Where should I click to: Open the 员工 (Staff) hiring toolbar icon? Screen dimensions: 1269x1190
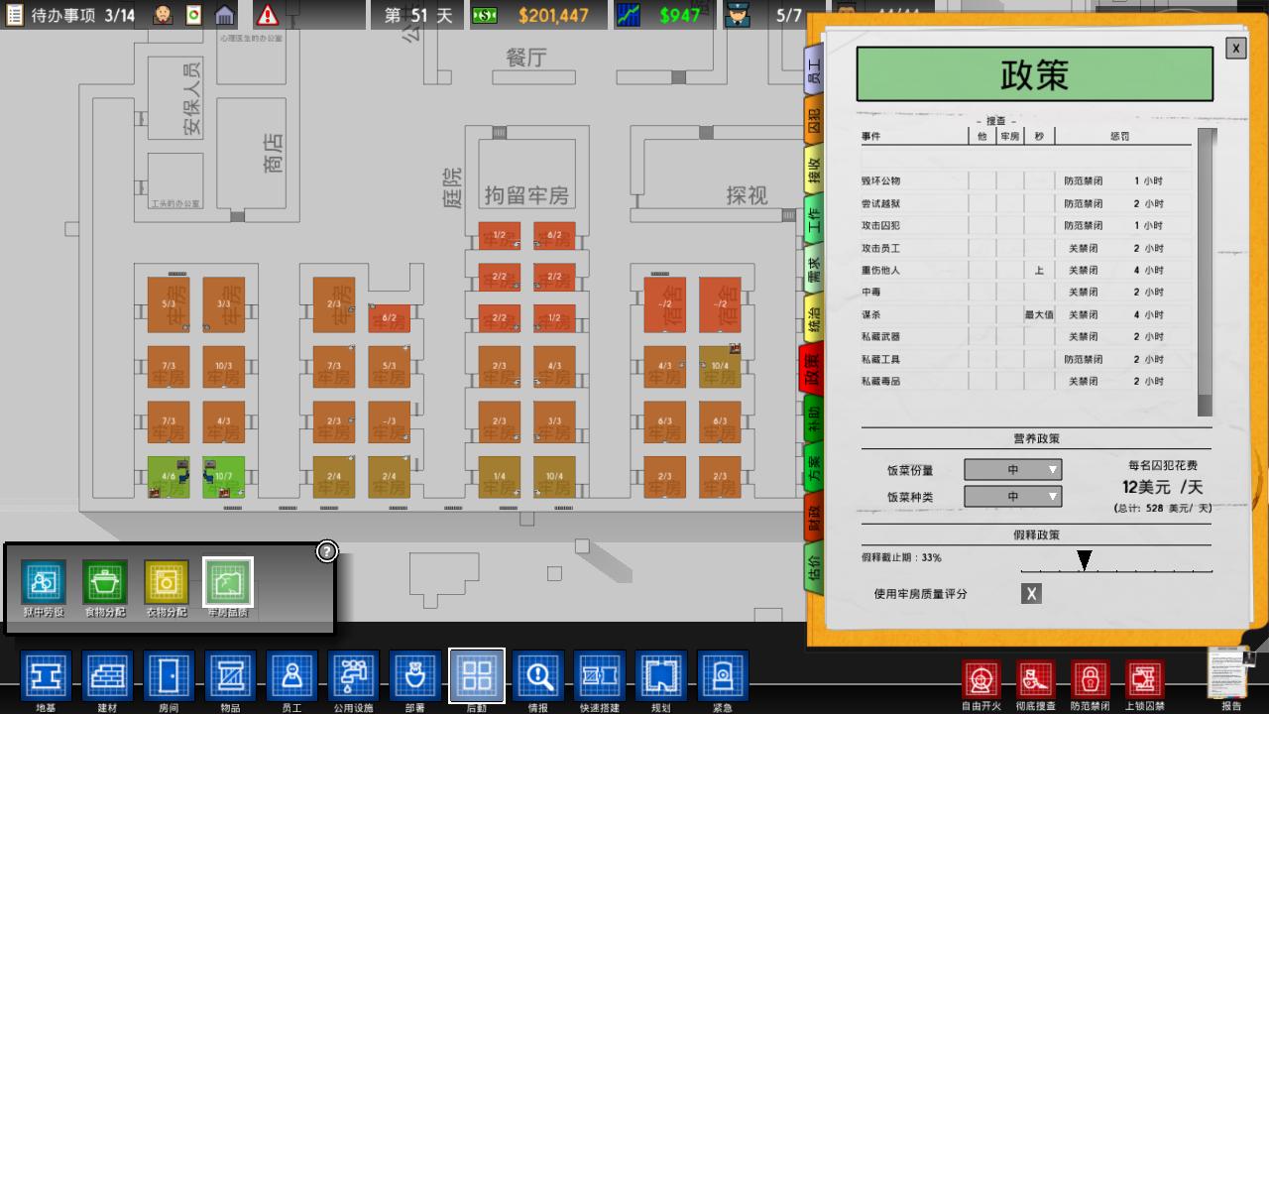click(x=292, y=676)
